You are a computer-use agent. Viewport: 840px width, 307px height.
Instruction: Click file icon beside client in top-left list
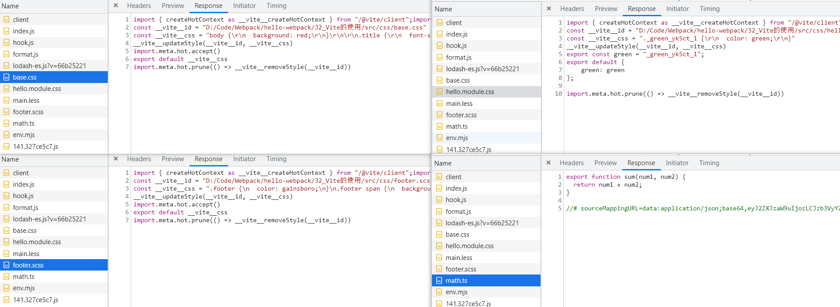[6, 20]
